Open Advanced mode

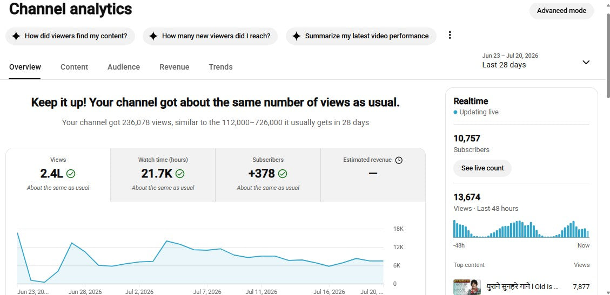coord(561,11)
